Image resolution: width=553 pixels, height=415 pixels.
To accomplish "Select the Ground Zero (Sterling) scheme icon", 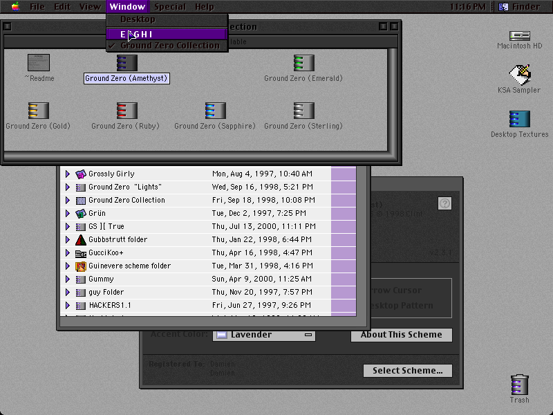I will (303, 111).
